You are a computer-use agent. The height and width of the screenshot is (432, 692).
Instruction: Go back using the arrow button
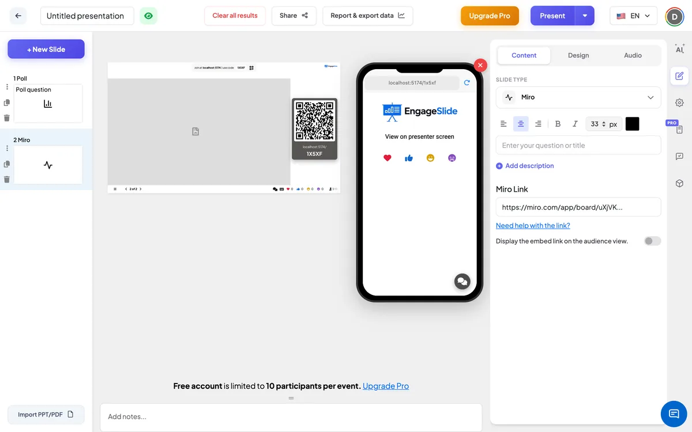(18, 16)
